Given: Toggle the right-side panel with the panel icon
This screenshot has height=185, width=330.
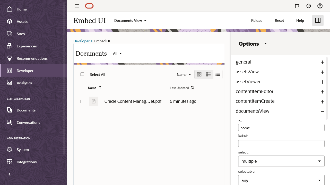Looking at the screenshot, I should pos(318,20).
